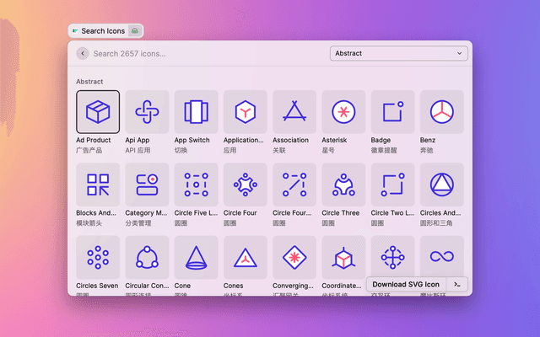This screenshot has width=540, height=337.
Task: Choose the Category Management icon
Action: click(147, 185)
